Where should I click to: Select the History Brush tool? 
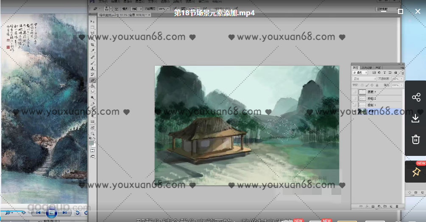click(x=92, y=75)
